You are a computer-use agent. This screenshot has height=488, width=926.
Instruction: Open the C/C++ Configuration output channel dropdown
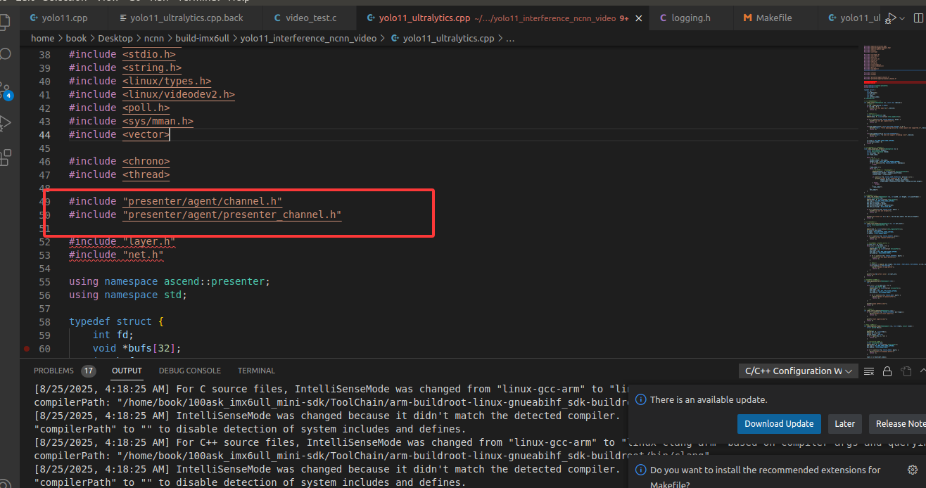point(798,371)
